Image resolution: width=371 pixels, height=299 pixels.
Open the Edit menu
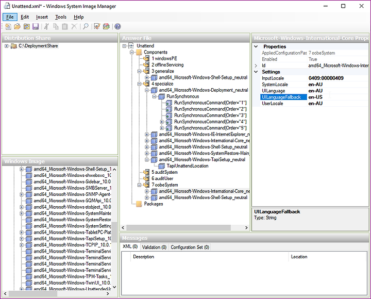click(25, 17)
